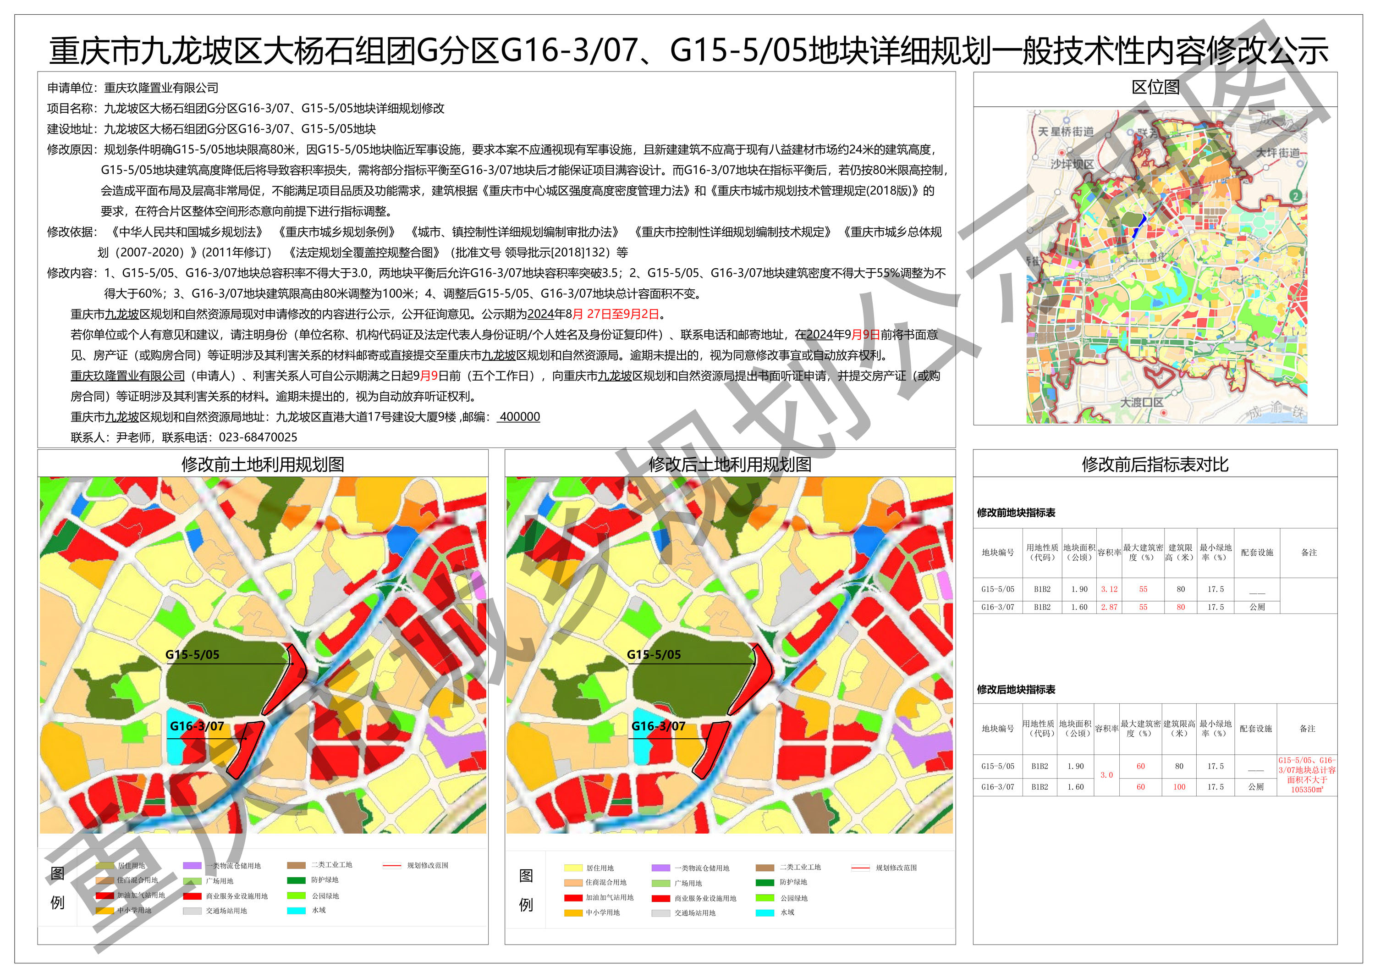The image size is (1375, 973).
Task: Click 容积率 column header in before-modification table
Action: point(1109,553)
